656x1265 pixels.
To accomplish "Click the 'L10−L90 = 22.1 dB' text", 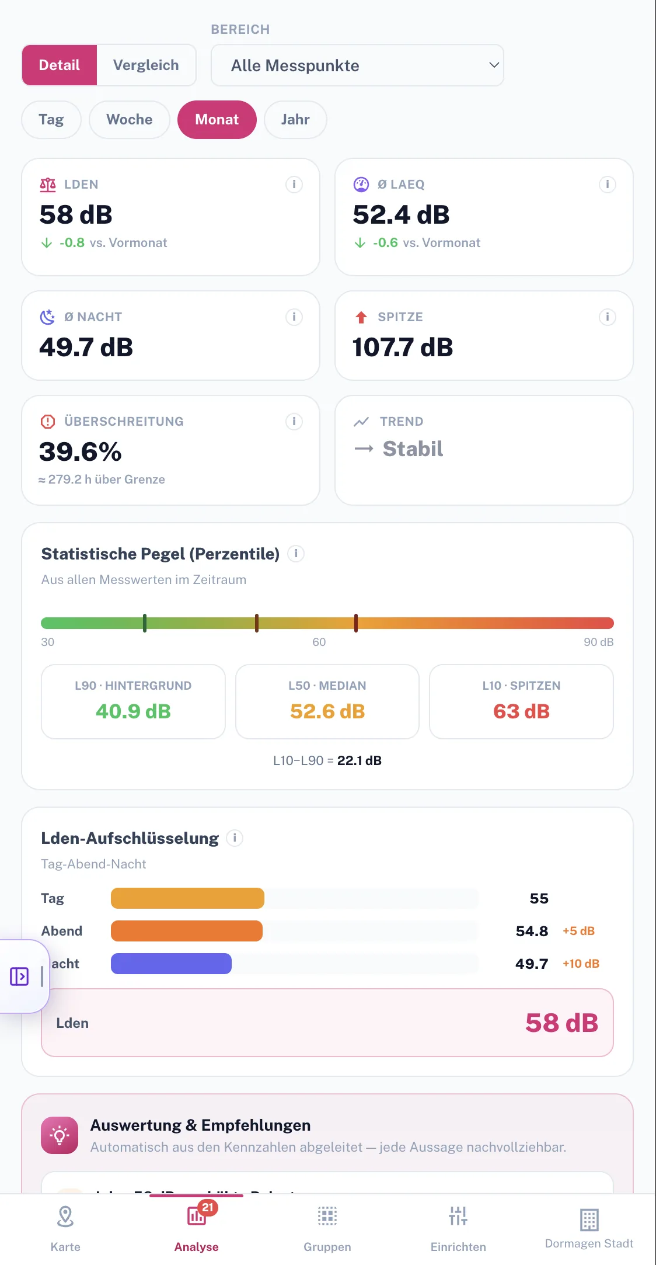I will coord(327,760).
